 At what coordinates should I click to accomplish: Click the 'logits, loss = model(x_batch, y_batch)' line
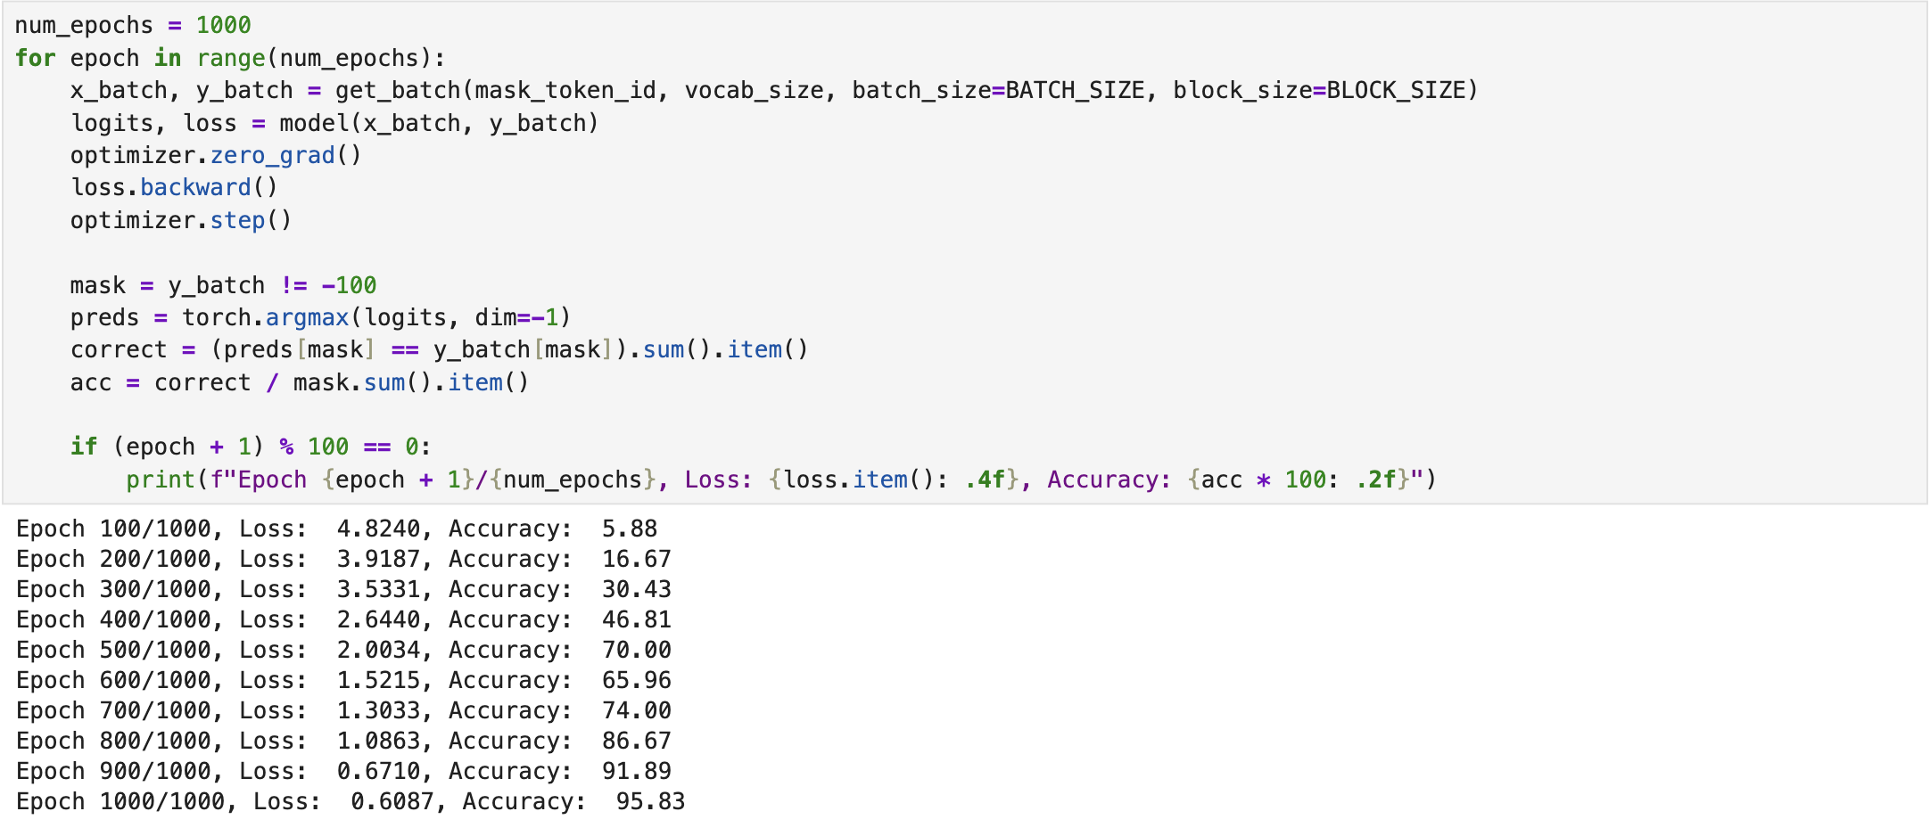click(334, 123)
